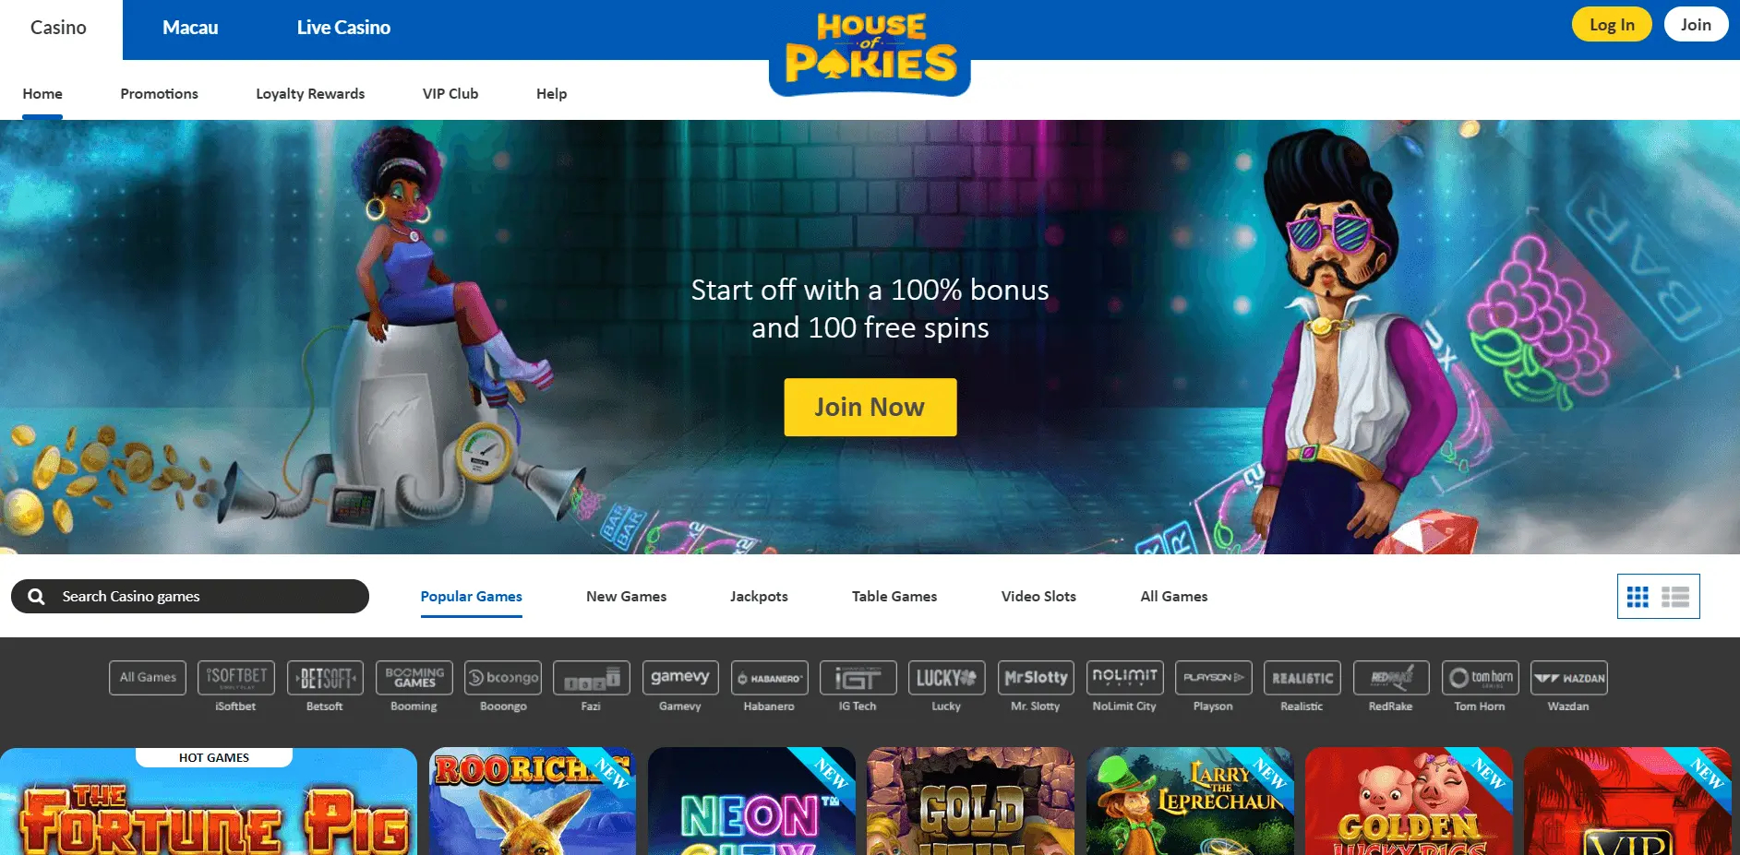Click the Log In button
Image resolution: width=1740 pixels, height=855 pixels.
(x=1612, y=25)
